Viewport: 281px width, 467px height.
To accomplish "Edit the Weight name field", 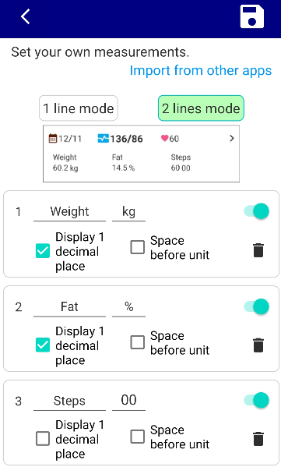I will click(69, 212).
